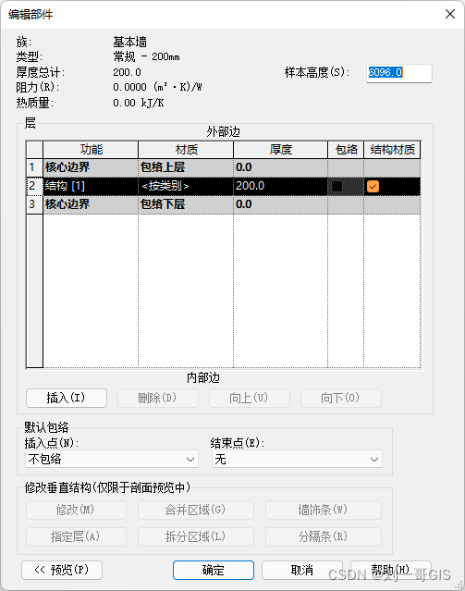
Task: Click the 200.0 thickness cell
Action: pos(281,186)
